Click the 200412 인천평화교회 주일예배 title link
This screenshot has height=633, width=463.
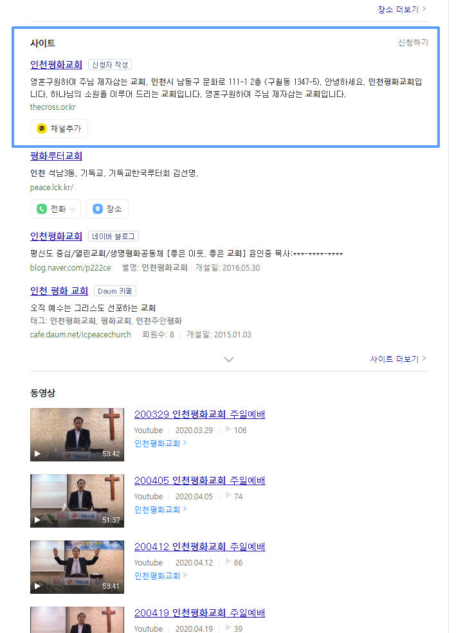199,547
